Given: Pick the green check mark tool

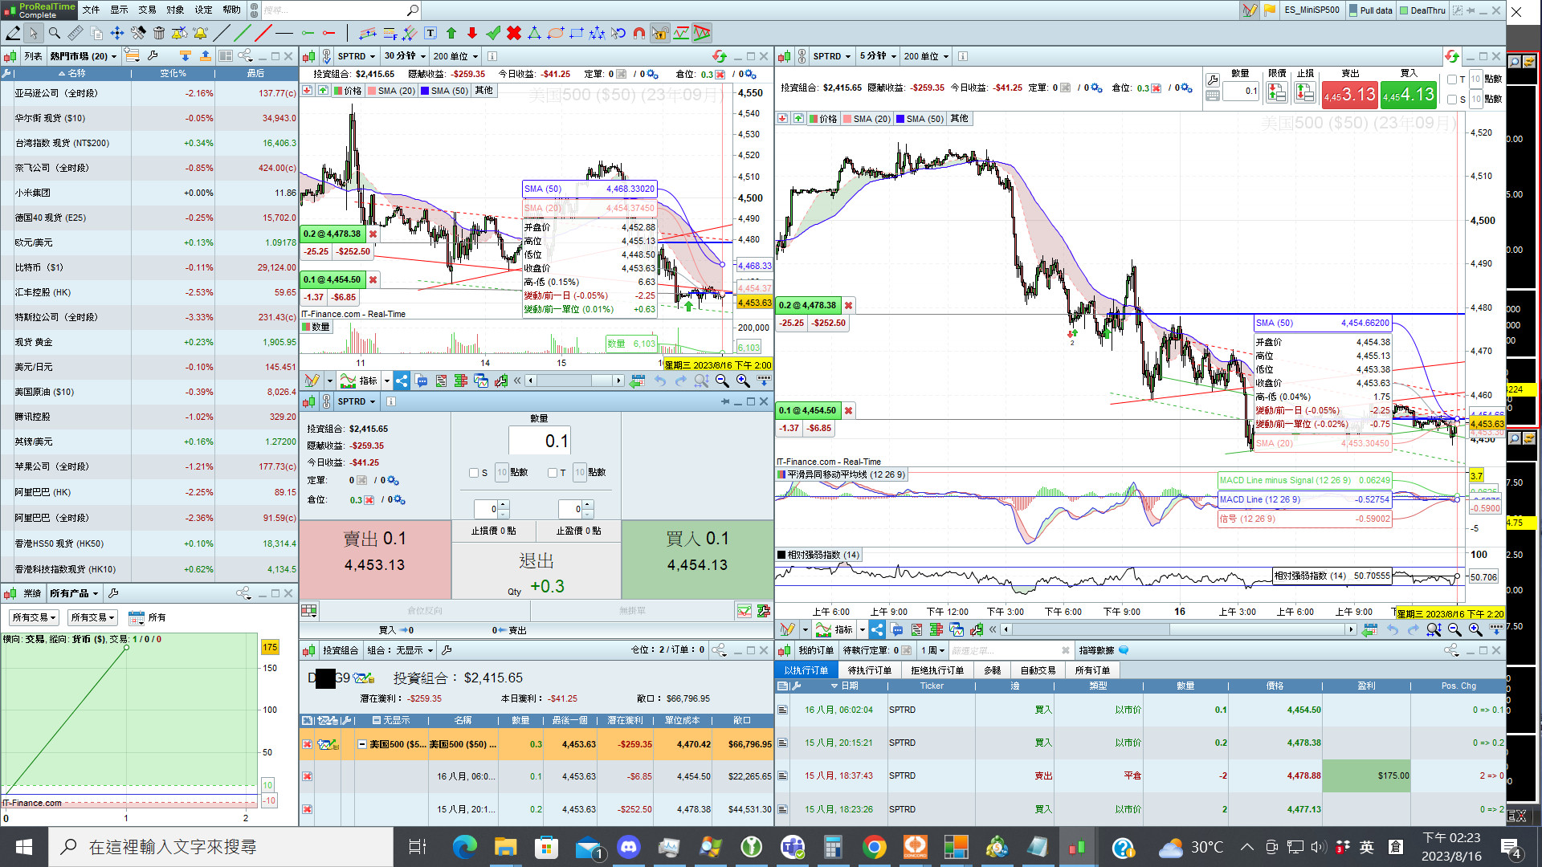Looking at the screenshot, I should pyautogui.click(x=493, y=33).
